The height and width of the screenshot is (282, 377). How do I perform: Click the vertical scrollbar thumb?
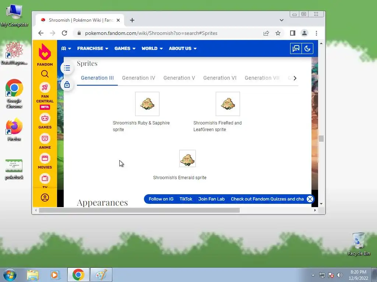click(x=321, y=138)
